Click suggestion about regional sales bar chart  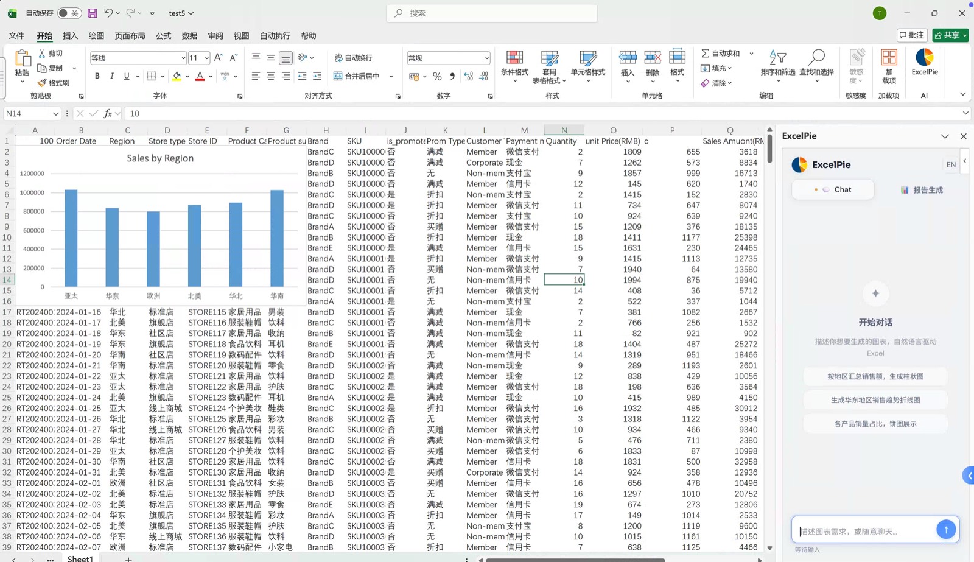coord(875,376)
